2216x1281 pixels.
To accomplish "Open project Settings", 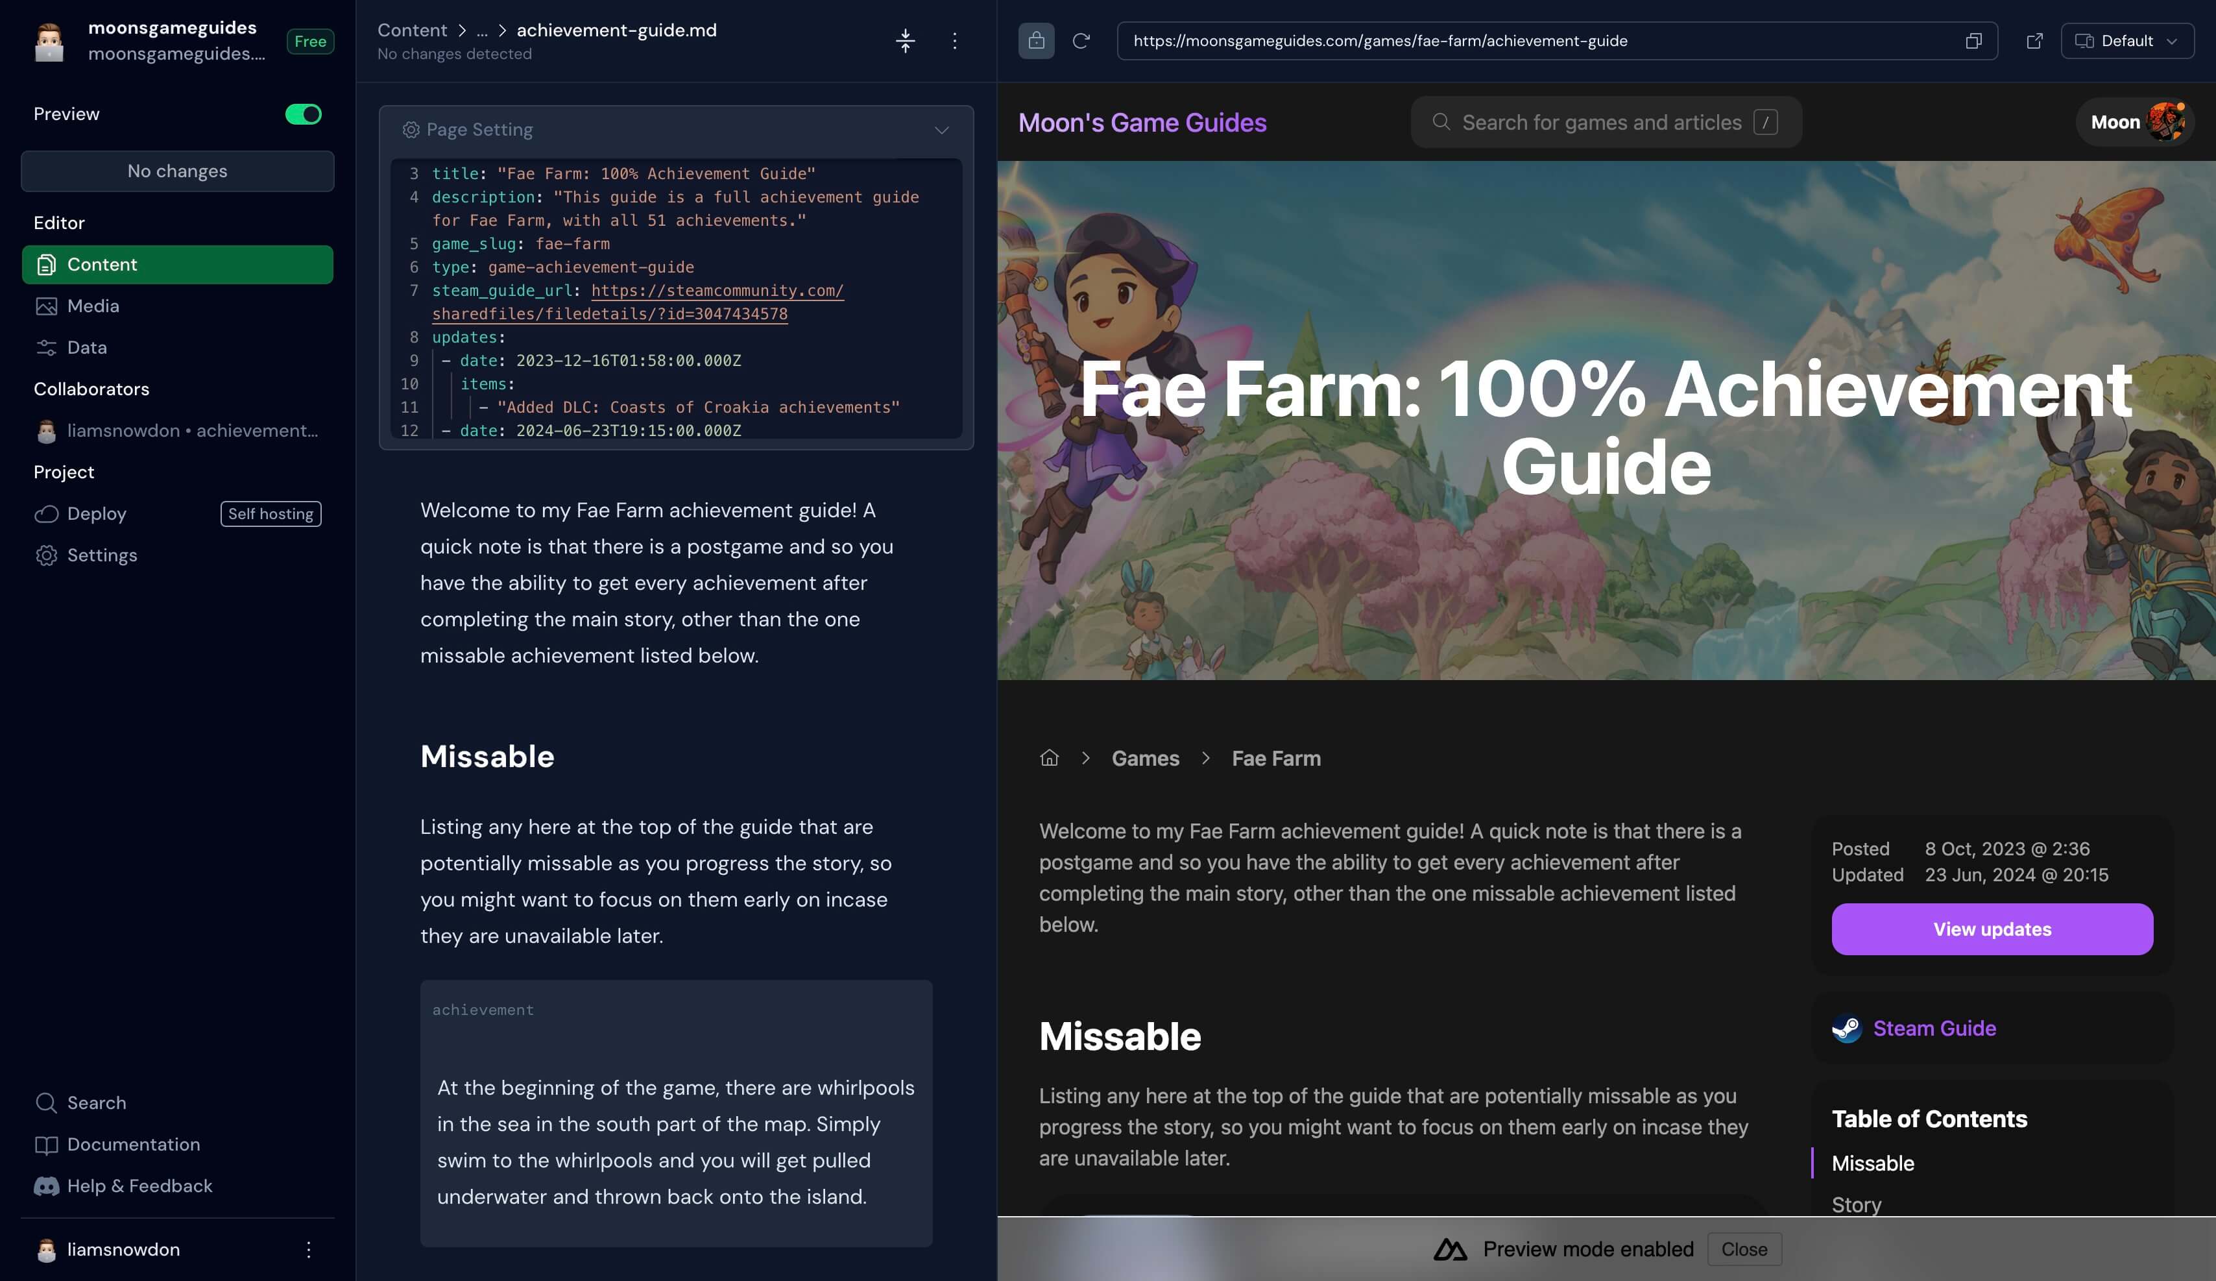I will point(178,555).
